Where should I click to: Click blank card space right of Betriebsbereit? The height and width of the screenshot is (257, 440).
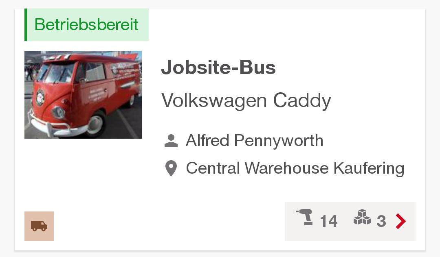click(285, 25)
